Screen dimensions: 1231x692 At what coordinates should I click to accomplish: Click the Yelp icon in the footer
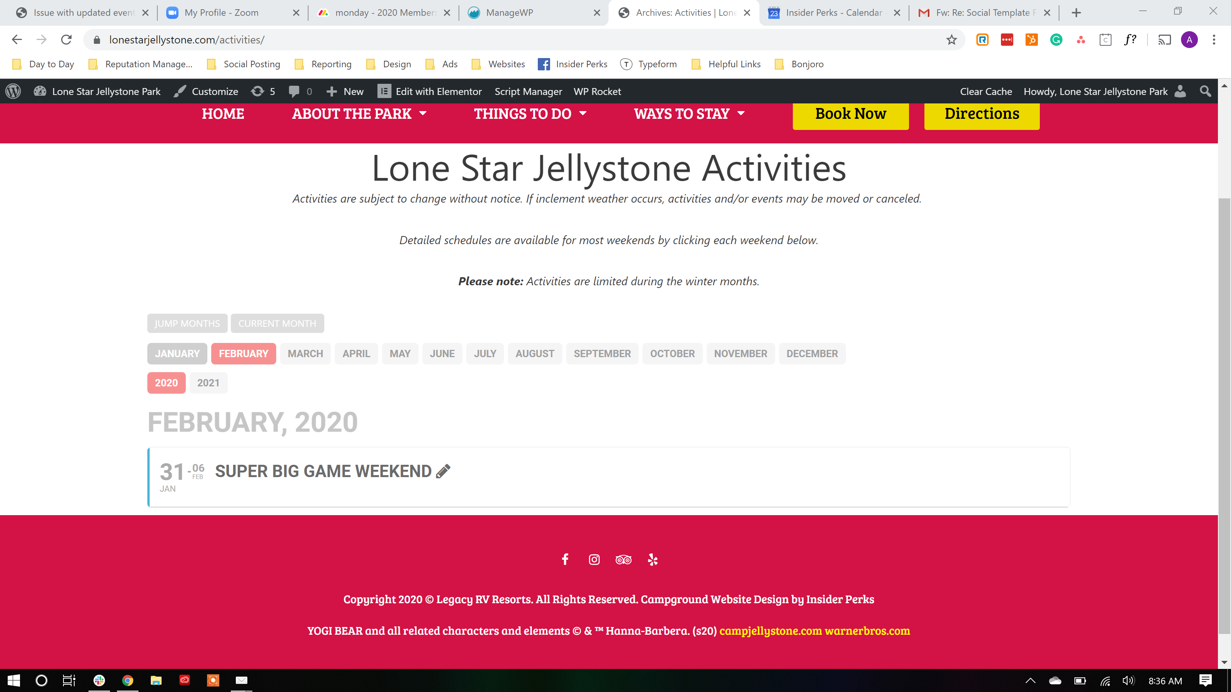pos(653,559)
